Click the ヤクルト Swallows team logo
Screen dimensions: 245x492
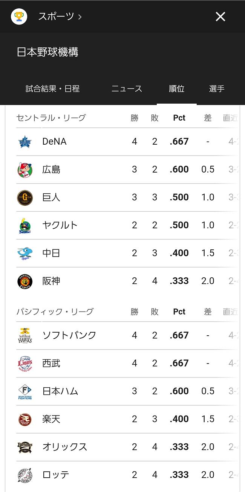(x=24, y=225)
